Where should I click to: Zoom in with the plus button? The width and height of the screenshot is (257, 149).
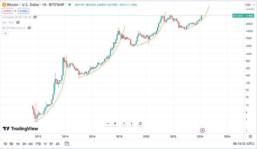(115, 124)
